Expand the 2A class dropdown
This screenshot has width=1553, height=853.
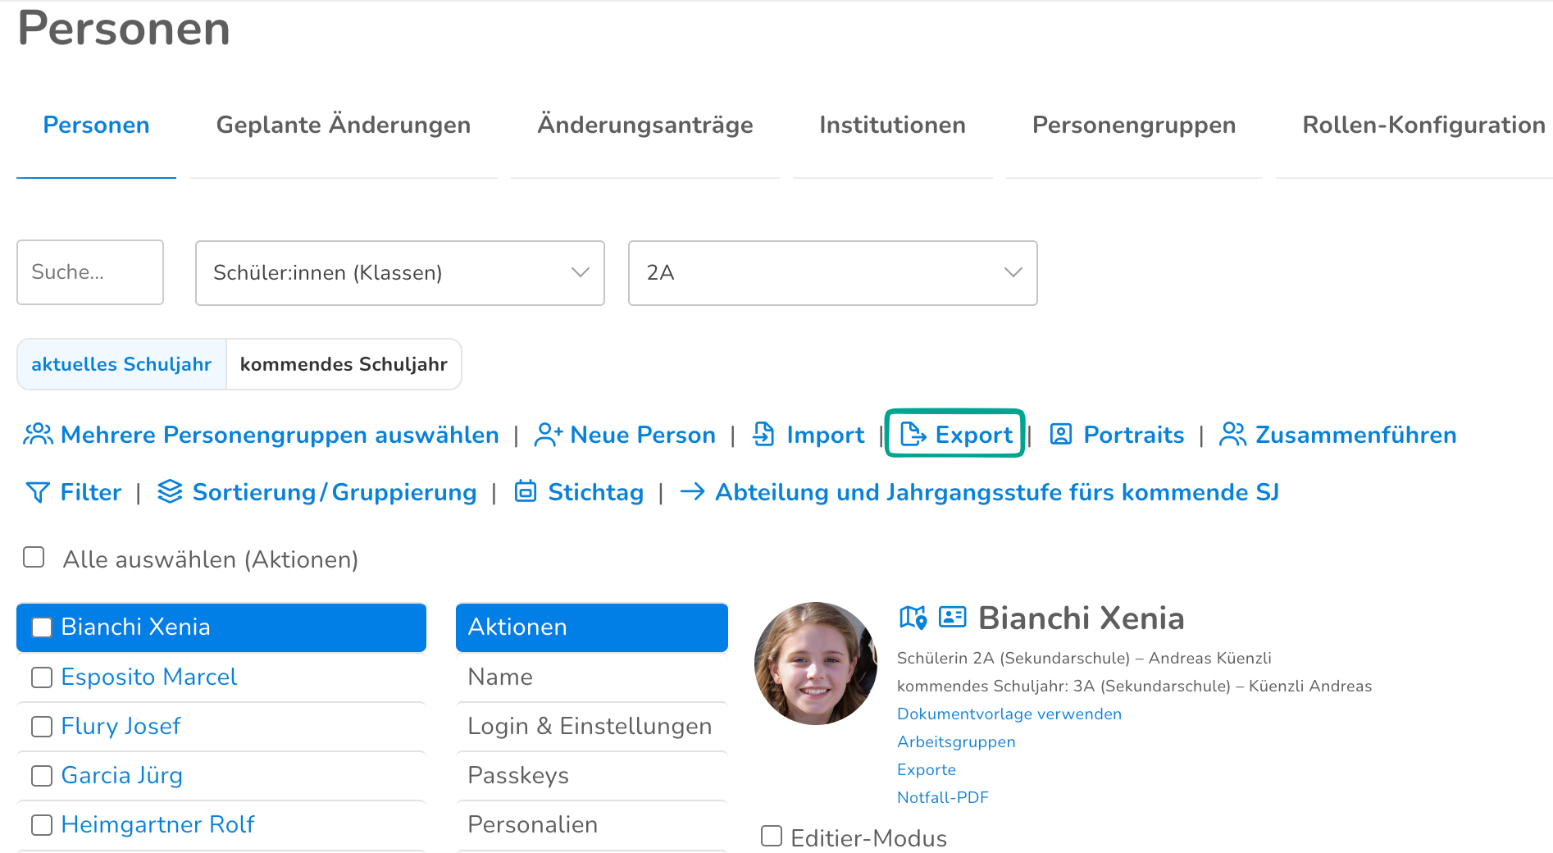tap(833, 273)
